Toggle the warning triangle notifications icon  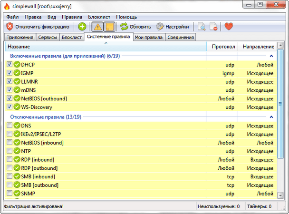click(97, 27)
